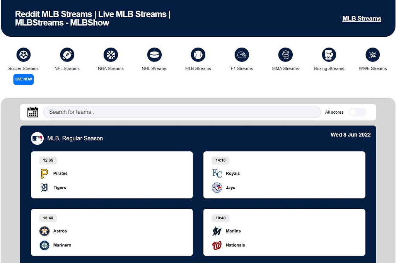Click the Jays team logo
The image size is (396, 263).
click(217, 188)
